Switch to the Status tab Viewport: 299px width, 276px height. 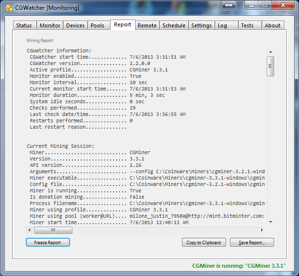point(24,25)
